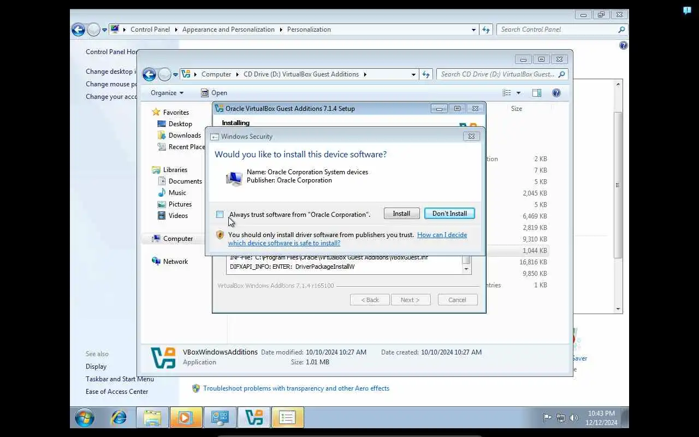This screenshot has width=699, height=437.
Task: Open How can I decide link
Action: 442,235
